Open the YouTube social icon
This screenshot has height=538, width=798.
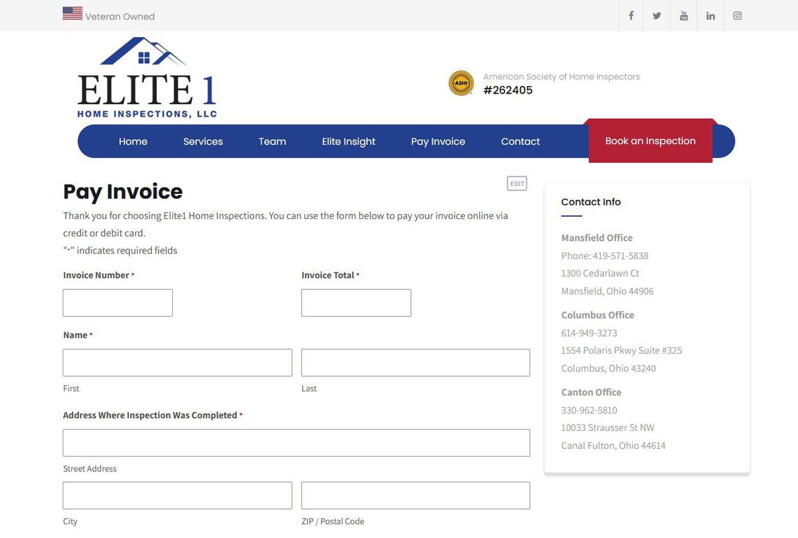click(x=684, y=16)
